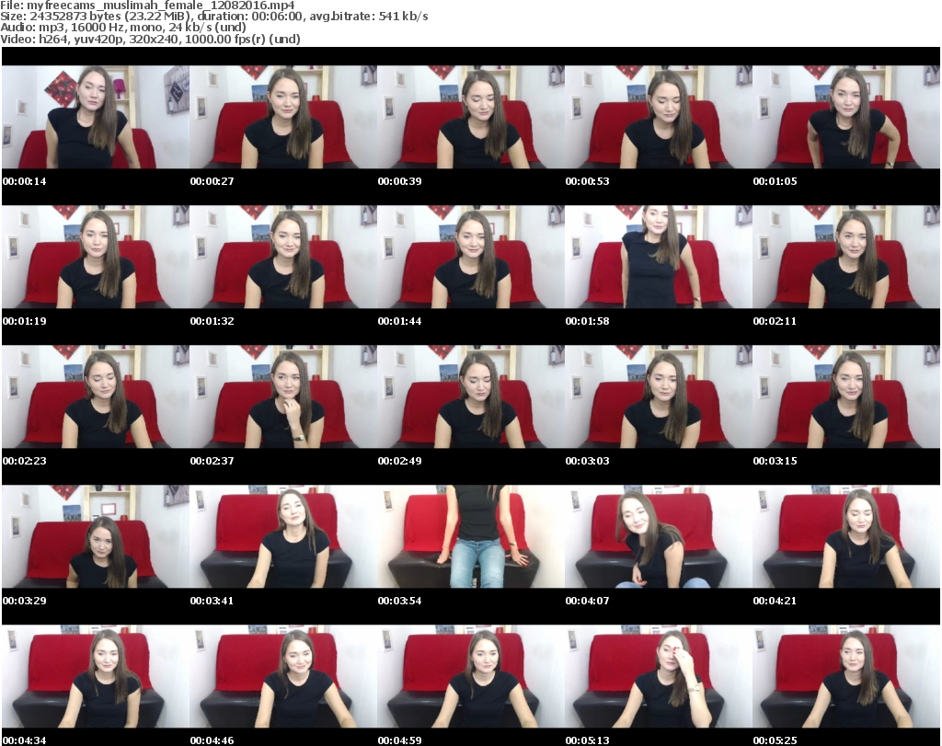This screenshot has height=746, width=942.
Task: Select the thumbnail at timestamp 00:05:13
Action: [659, 677]
